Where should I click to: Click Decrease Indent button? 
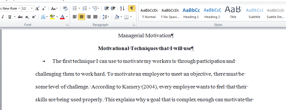pos(106,8)
